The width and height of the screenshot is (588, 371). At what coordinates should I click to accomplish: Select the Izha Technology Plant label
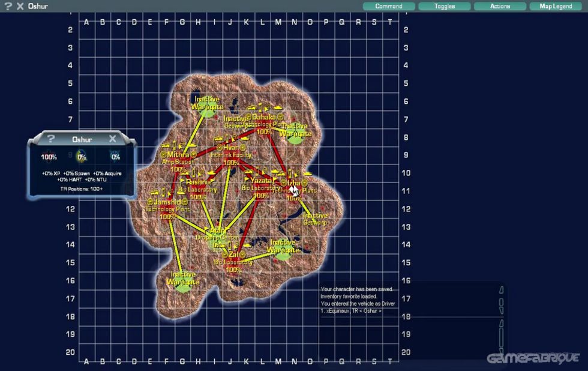[293, 187]
